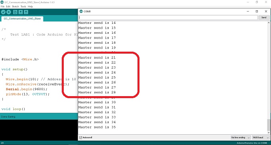271x145 pixels.
Task: Click output line 'Master send is 24'
Action: pos(97,72)
